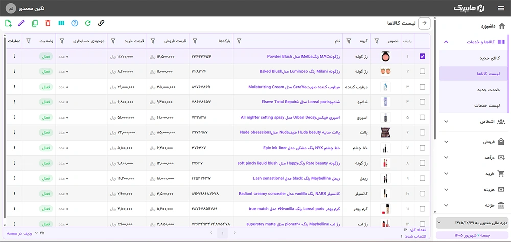Go to next page in pagination
This screenshot has width=511, height=242.
point(234,233)
